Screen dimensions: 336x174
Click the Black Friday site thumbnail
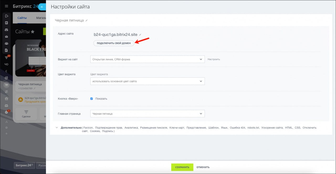pos(30,58)
